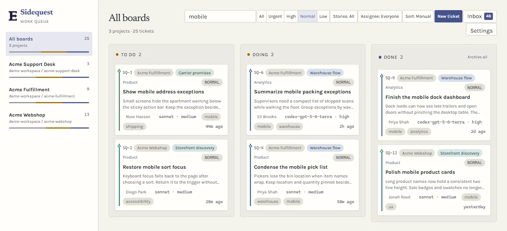Open the Acme Fulfillment sidebar project
Image resolution: width=507 pixels, height=231 pixels.
49,94
